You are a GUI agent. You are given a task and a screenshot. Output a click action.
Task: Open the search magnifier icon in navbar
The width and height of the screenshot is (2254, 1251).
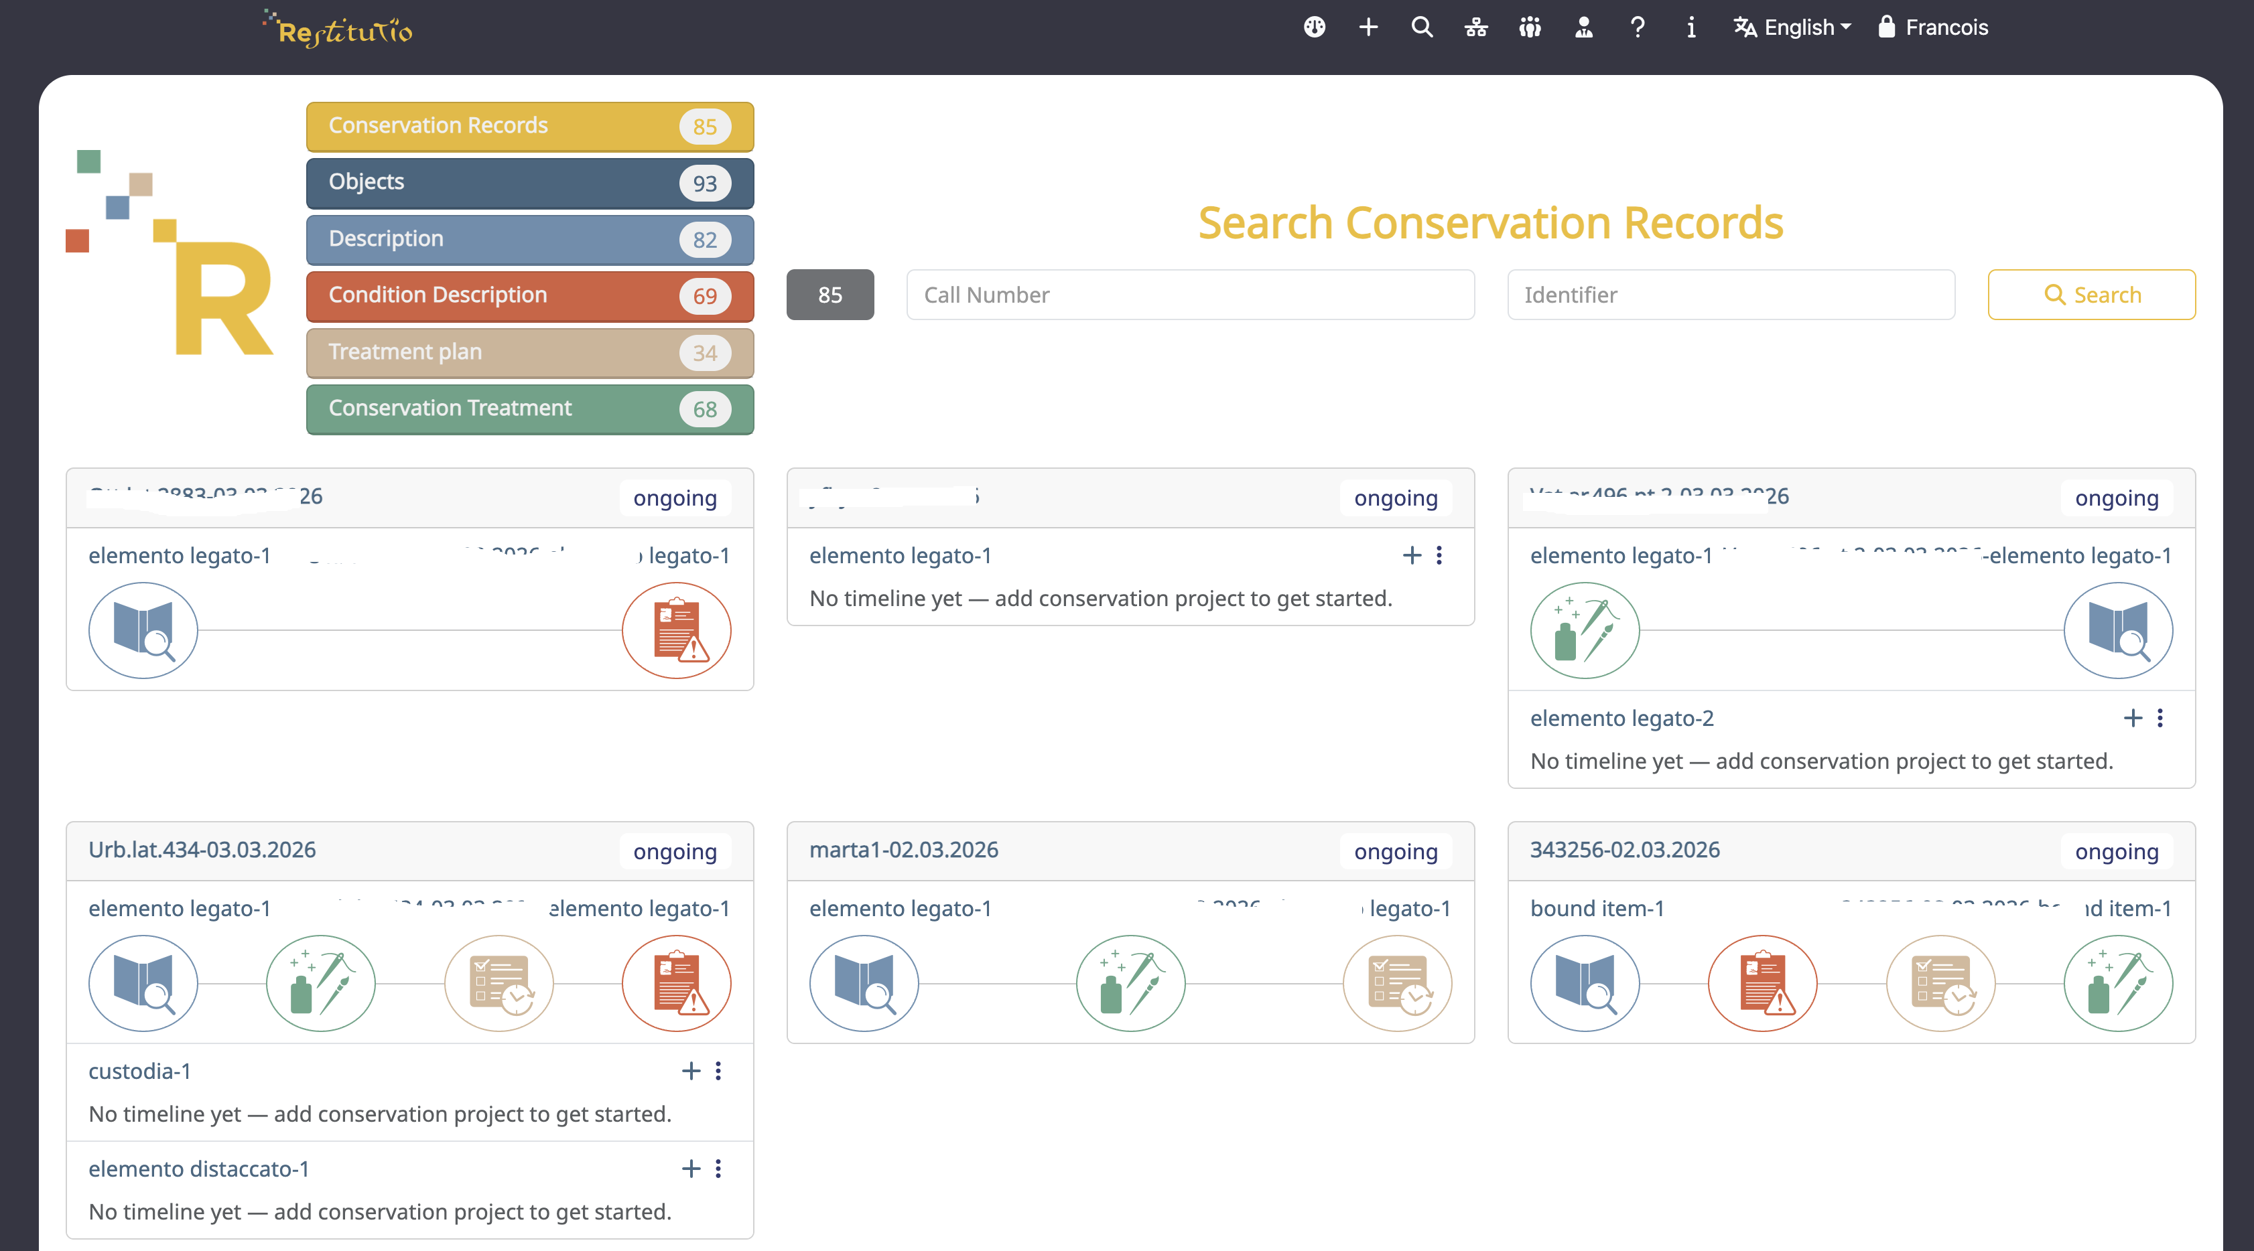(x=1422, y=27)
